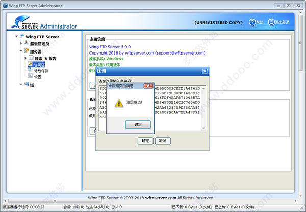The image size is (306, 212).
Task: Click the horizontal scrollbar left arrow
Action: coord(5,201)
